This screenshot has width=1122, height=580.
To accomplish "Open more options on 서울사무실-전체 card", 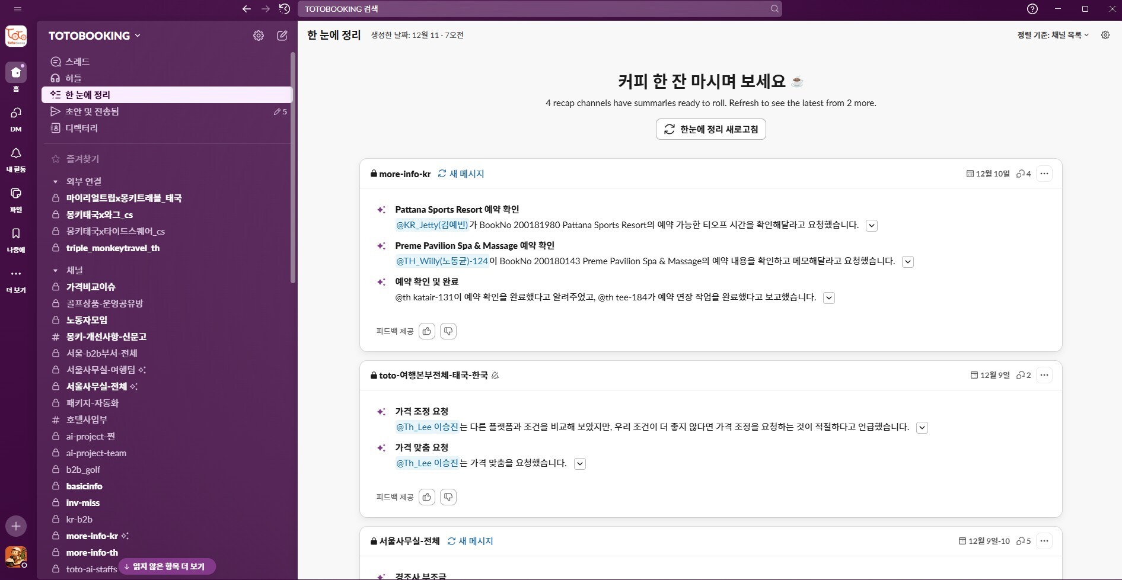I will (1044, 541).
